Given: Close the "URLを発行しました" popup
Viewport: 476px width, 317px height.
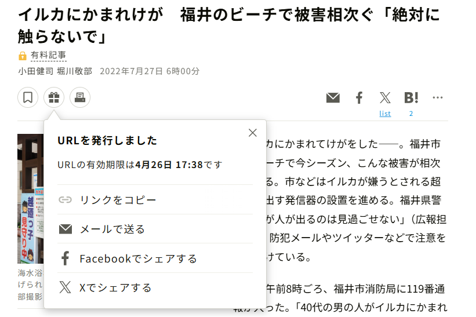Looking at the screenshot, I should (x=253, y=133).
